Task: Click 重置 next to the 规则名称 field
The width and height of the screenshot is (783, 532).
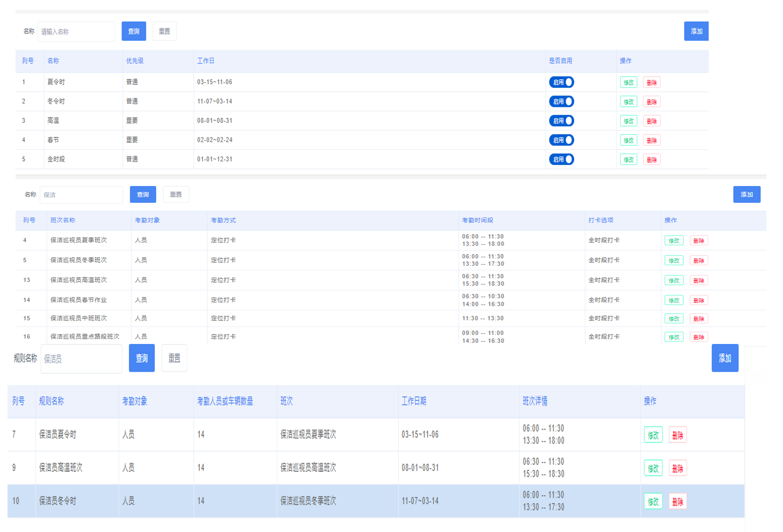Action: pos(174,358)
